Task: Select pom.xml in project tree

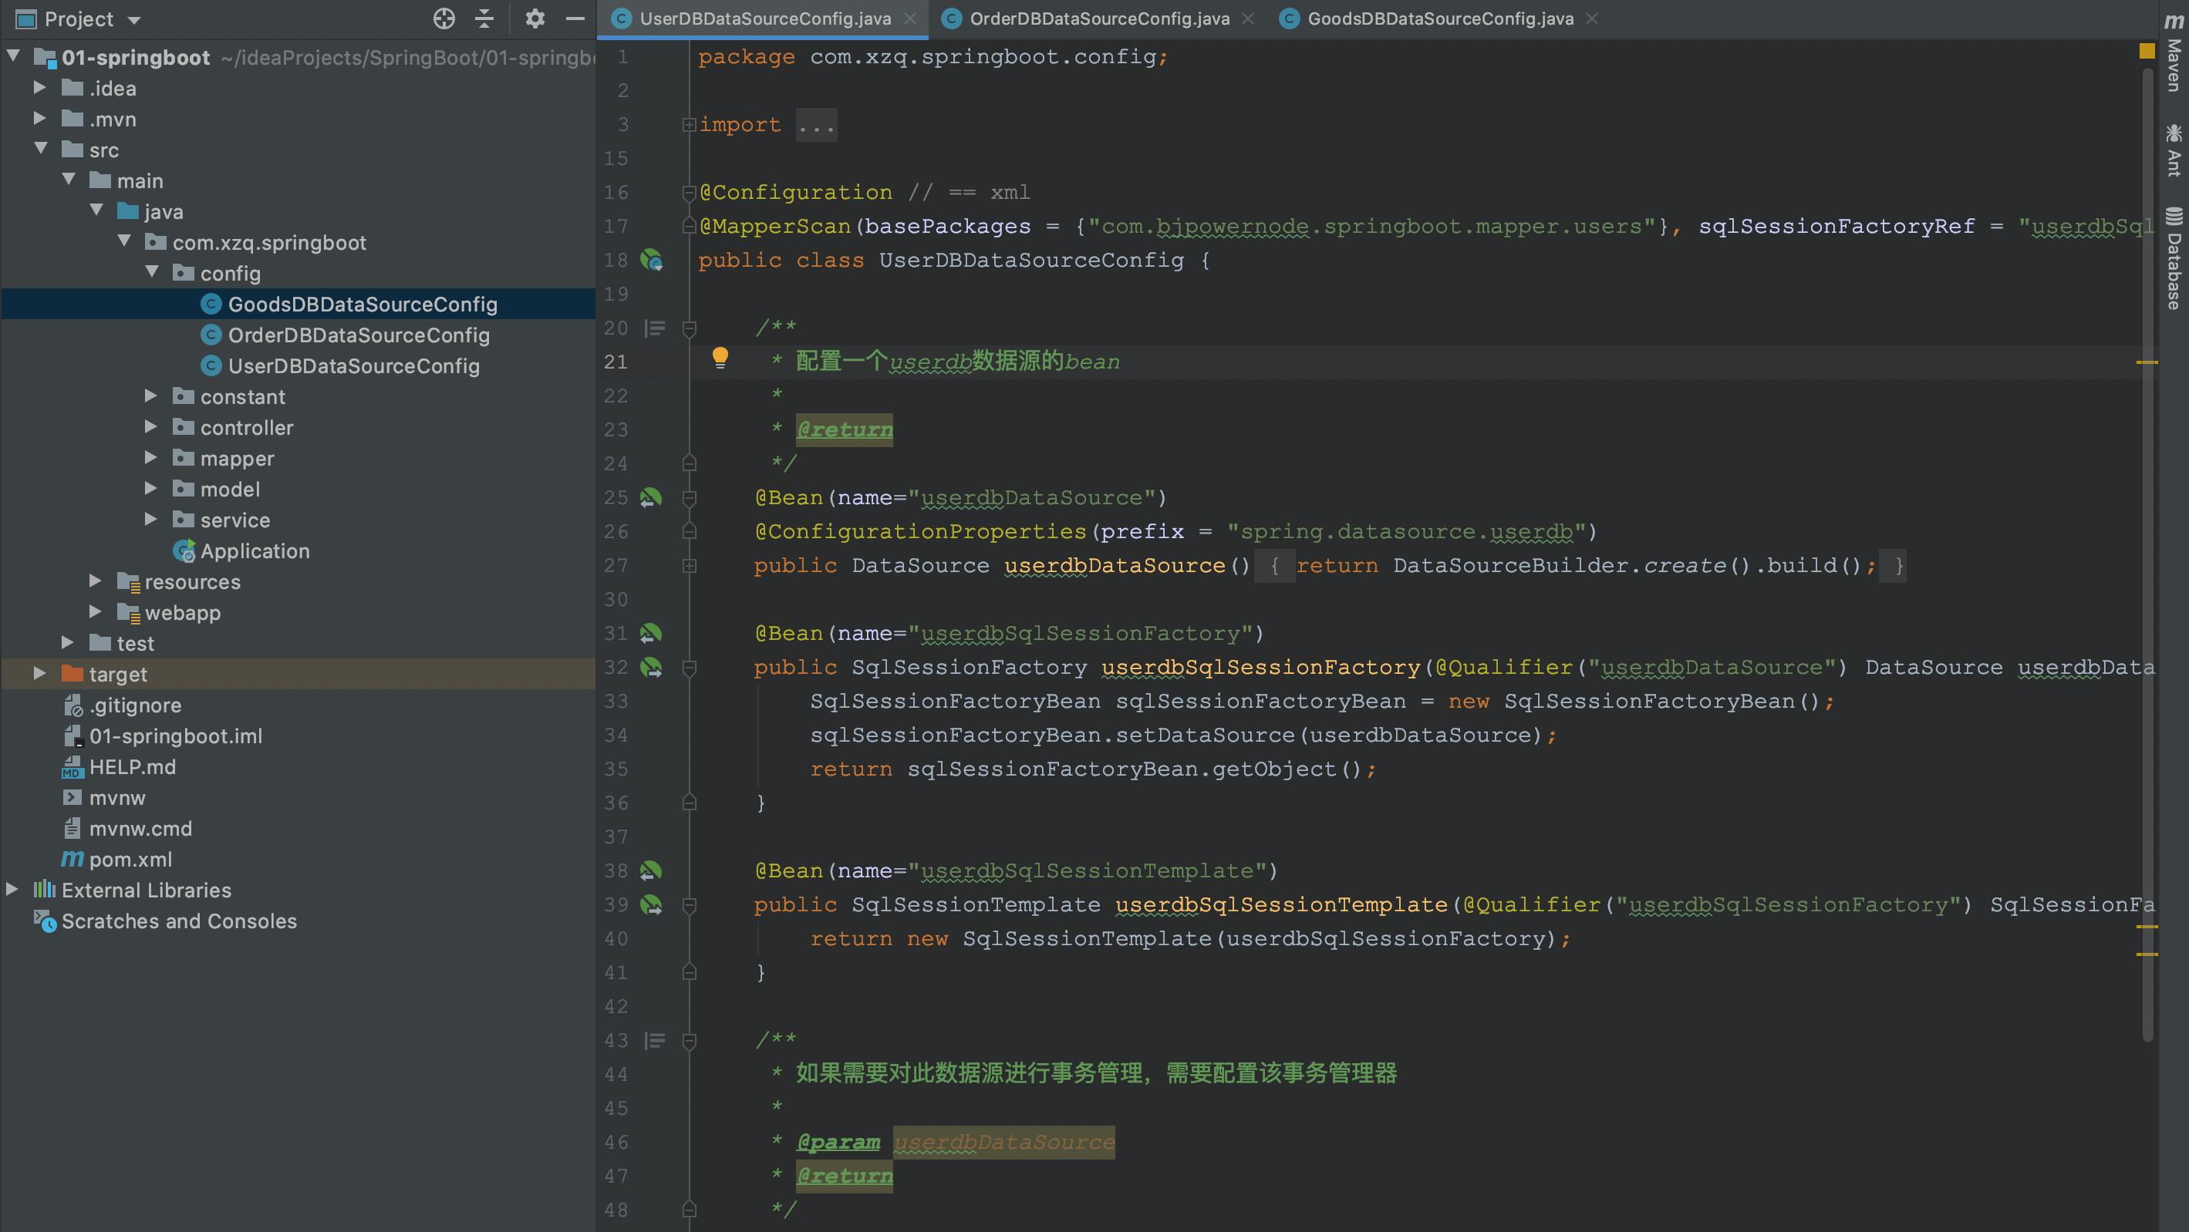Action: coord(130,860)
